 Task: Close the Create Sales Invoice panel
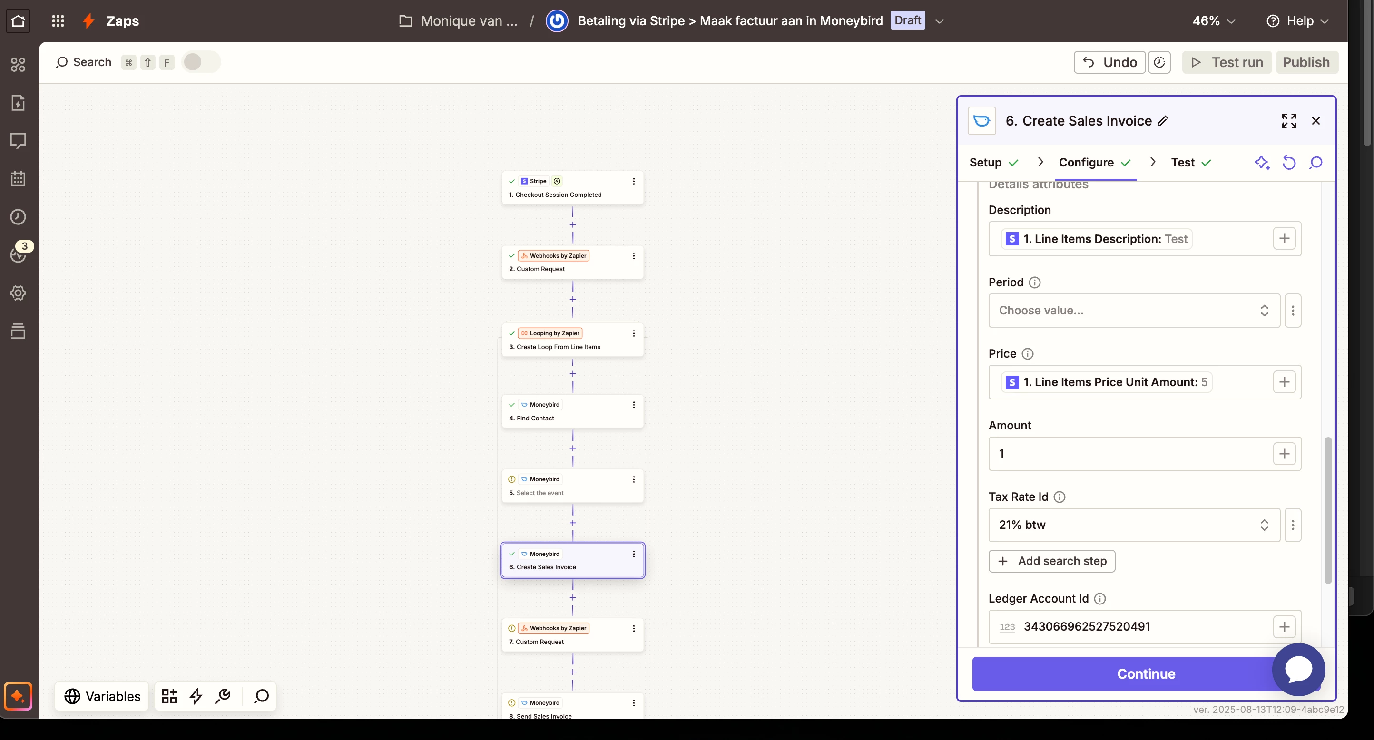1316,121
